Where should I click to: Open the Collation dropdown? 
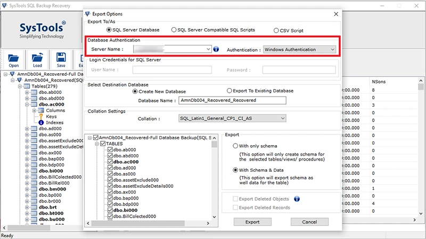[x=283, y=118]
